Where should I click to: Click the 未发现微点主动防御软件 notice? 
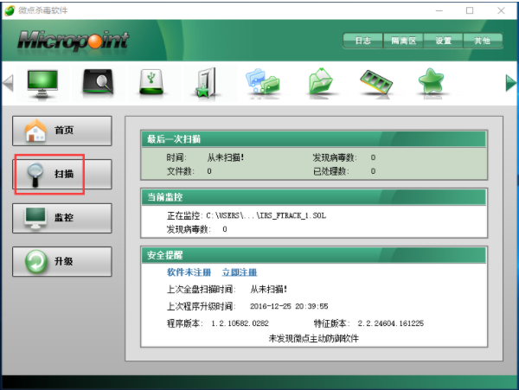(x=314, y=338)
